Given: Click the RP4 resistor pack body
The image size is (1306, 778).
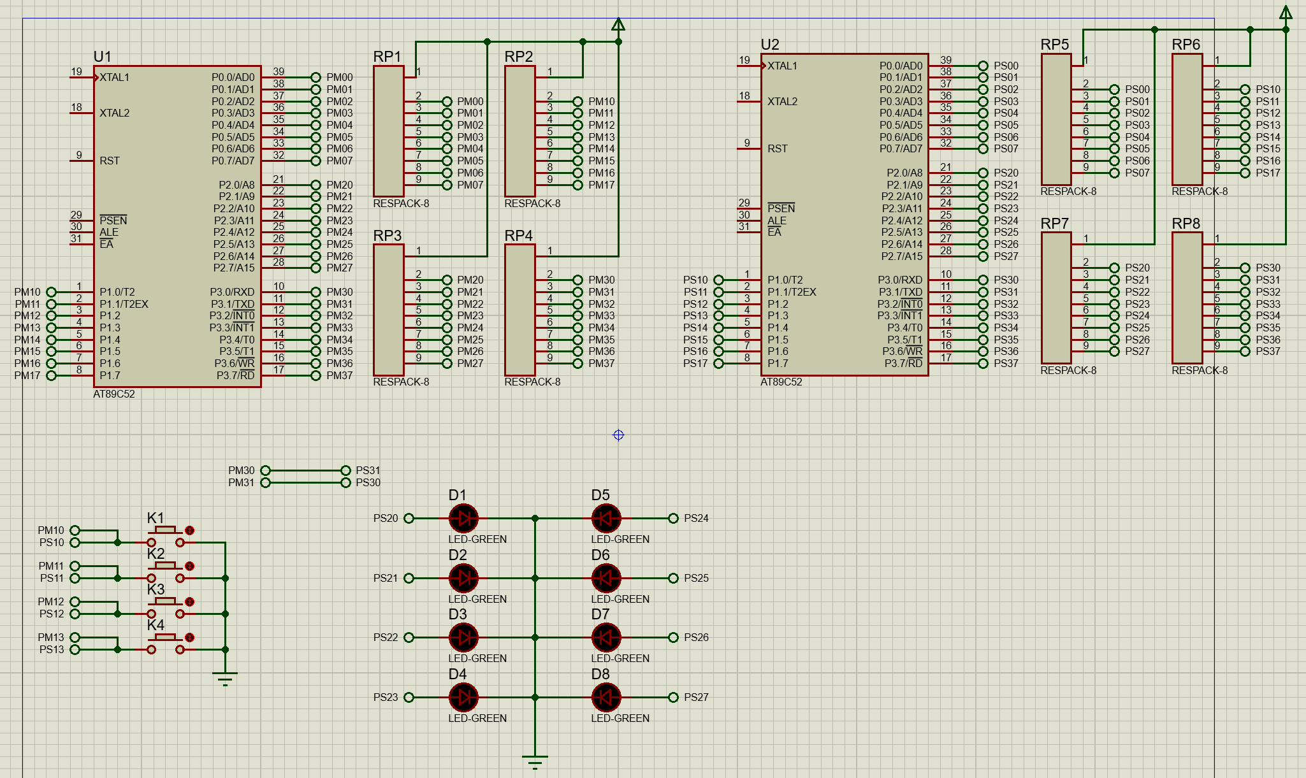Looking at the screenshot, I should [x=519, y=310].
